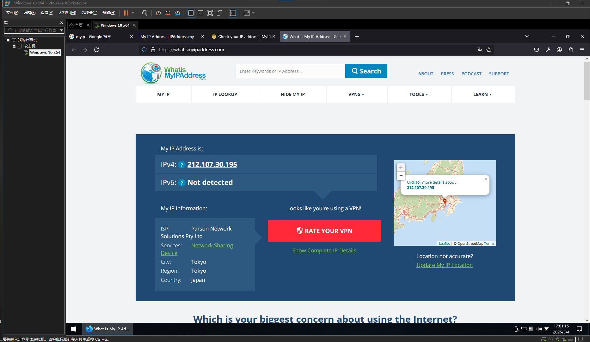Send Ctrl+Alt+Del to virtual machine

point(145,13)
